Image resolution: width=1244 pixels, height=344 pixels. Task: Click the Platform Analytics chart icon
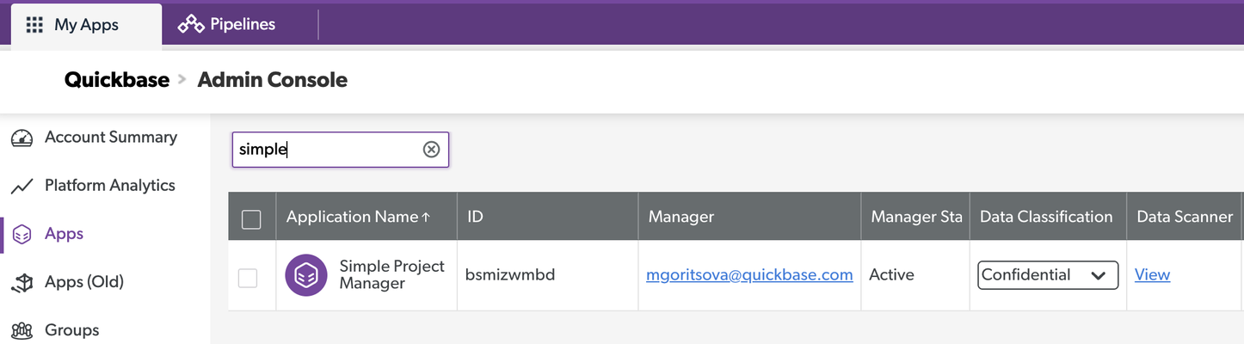(22, 186)
